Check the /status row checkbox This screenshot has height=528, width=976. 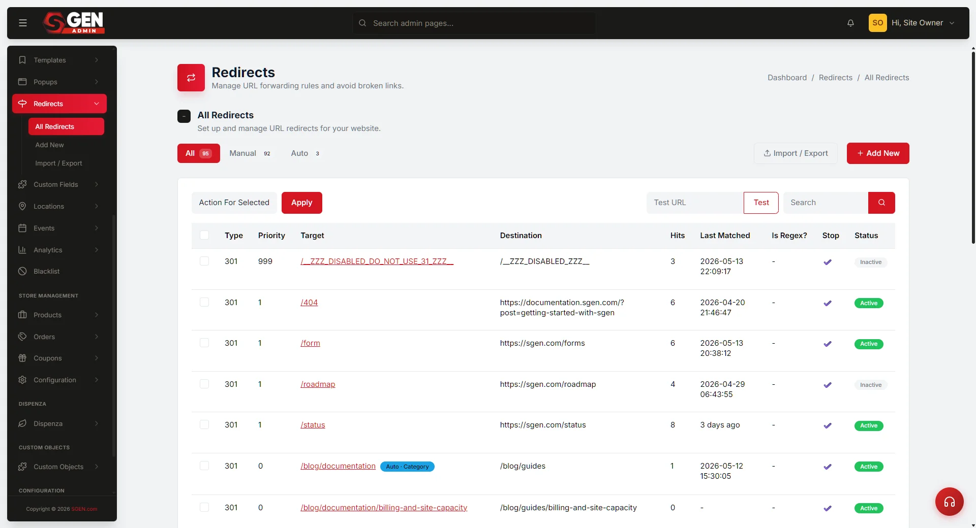click(204, 424)
